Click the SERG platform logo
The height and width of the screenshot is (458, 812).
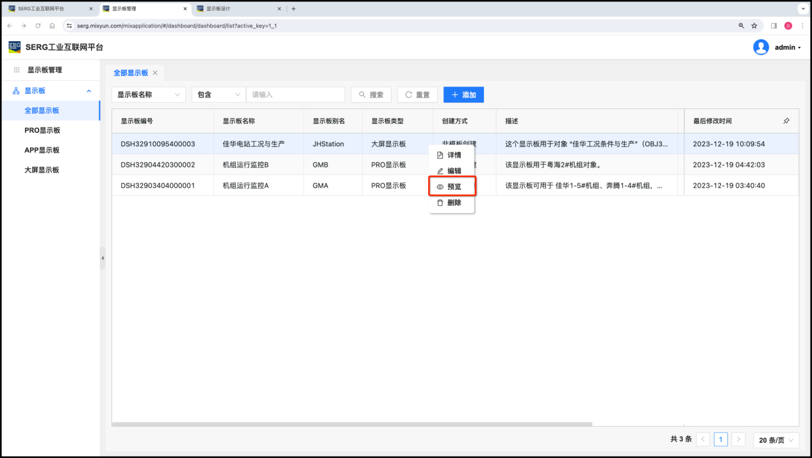[15, 47]
